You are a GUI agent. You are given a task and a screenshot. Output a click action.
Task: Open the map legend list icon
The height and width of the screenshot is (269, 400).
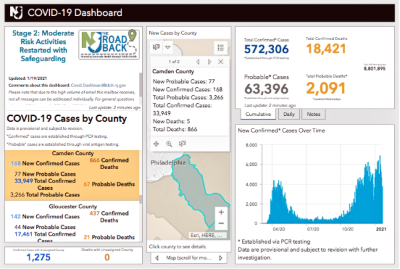(221, 47)
